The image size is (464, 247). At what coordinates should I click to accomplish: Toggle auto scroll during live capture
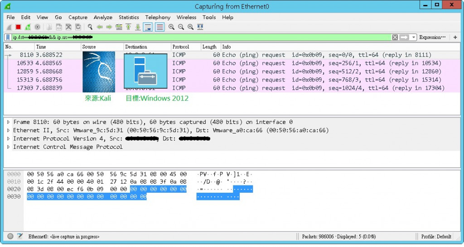click(148, 27)
